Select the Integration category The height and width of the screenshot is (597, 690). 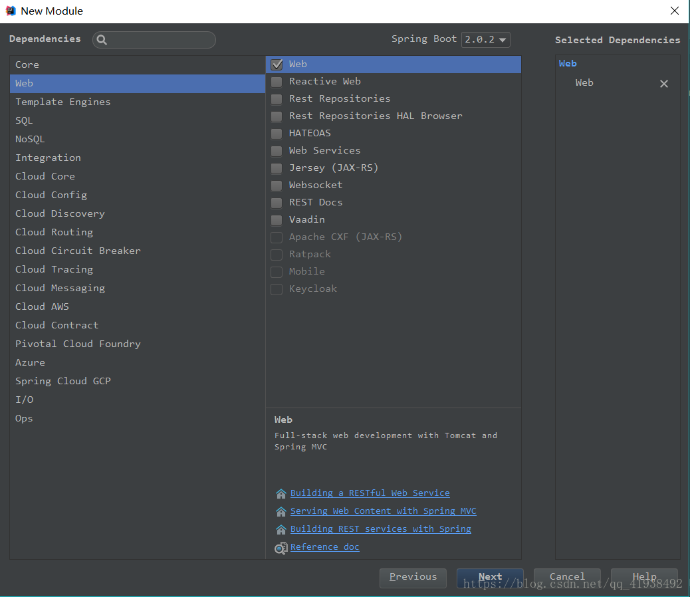(x=138, y=158)
